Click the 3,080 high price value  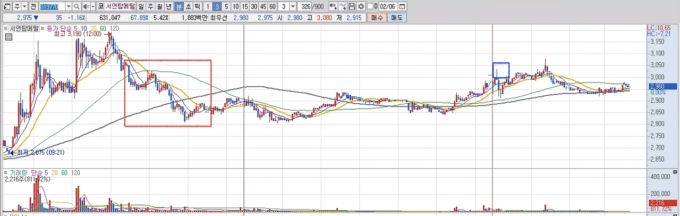click(324, 18)
